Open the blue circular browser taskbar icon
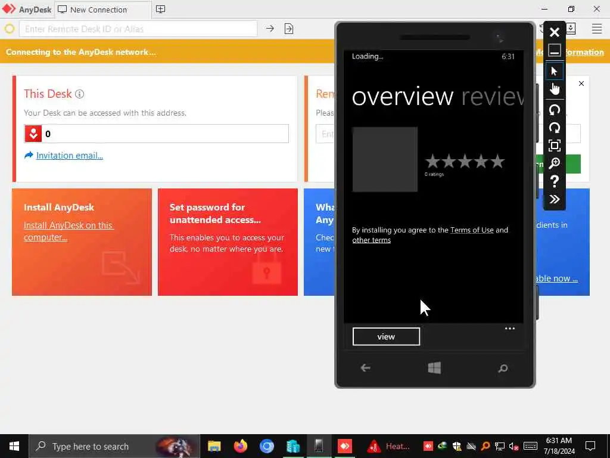Screen dimensions: 610x458 [x=266, y=446]
